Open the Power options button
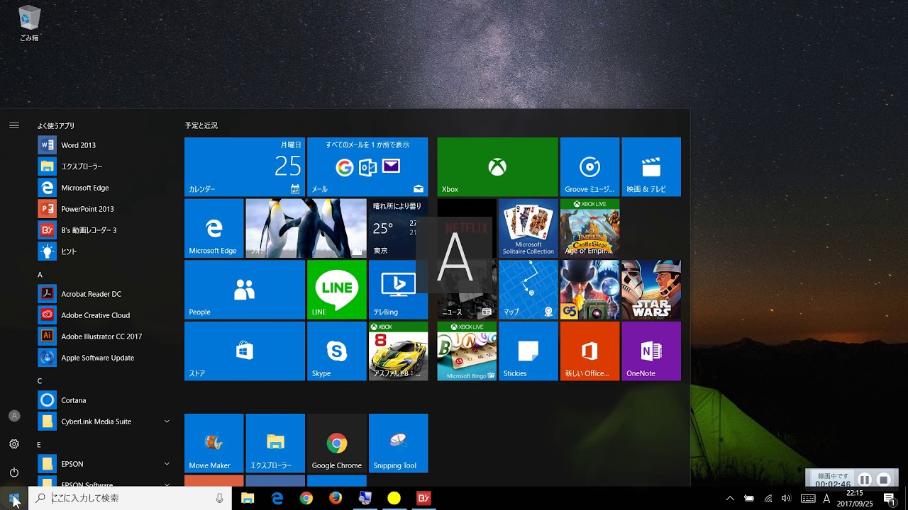The width and height of the screenshot is (908, 510). (x=14, y=472)
